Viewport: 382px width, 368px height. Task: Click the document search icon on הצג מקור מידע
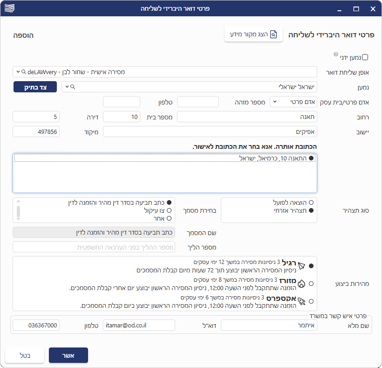pos(274,35)
